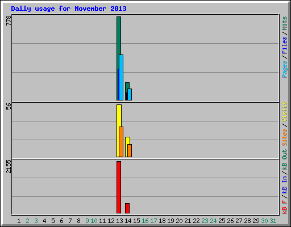Click the 'Daily usage for November 2013' title

coord(69,9)
